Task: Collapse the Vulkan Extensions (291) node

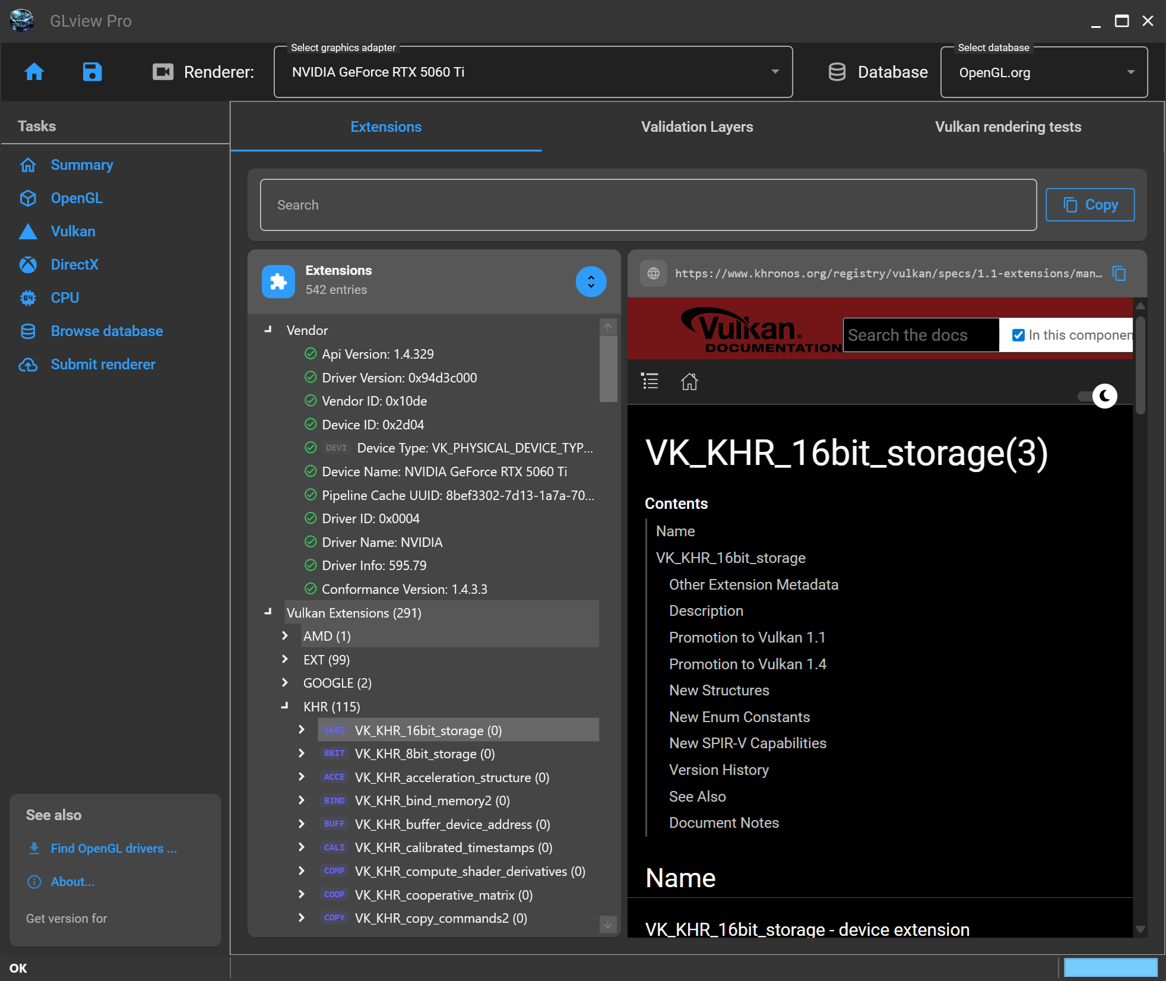Action: click(x=268, y=612)
